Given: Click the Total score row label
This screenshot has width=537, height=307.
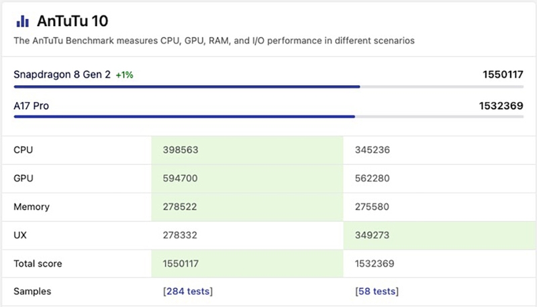Looking at the screenshot, I should [x=38, y=264].
